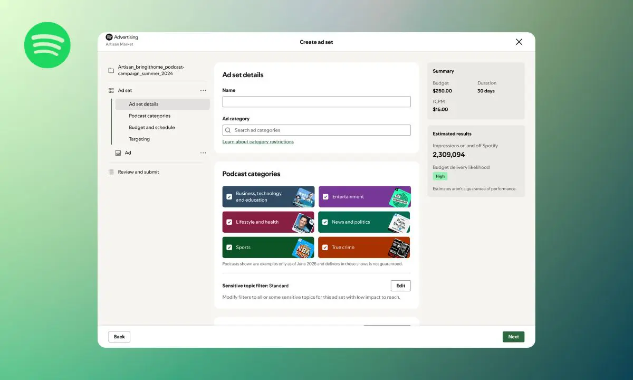The image size is (633, 380).
Task: Click the Search ad categories field
Action: point(316,130)
